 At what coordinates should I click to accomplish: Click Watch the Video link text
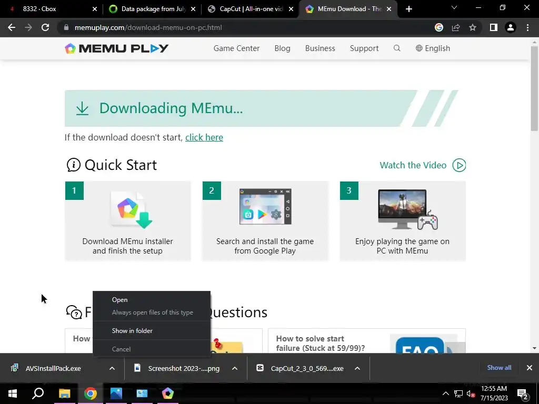point(413,165)
